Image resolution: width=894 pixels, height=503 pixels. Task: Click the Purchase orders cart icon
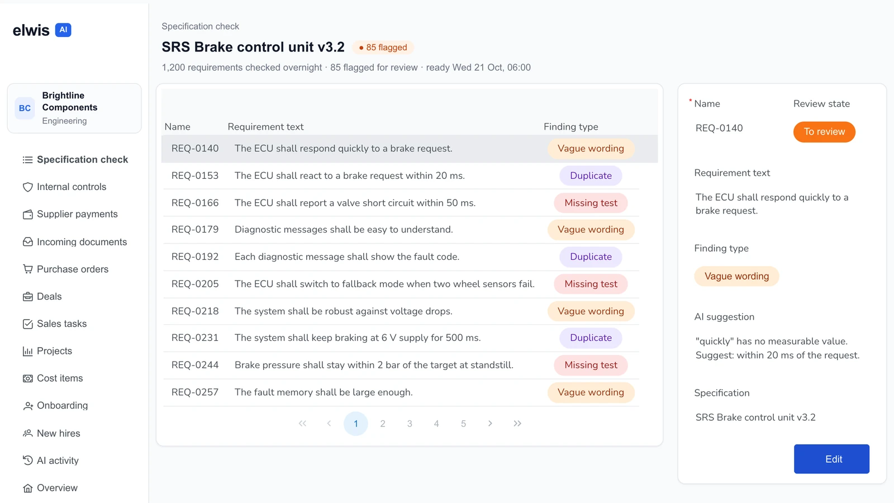pyautogui.click(x=27, y=269)
